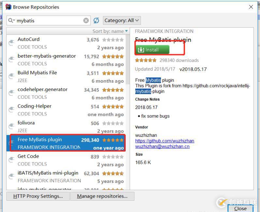Click the 62,304 download count
Viewport: 260px width, 212px height.
[x=91, y=174]
